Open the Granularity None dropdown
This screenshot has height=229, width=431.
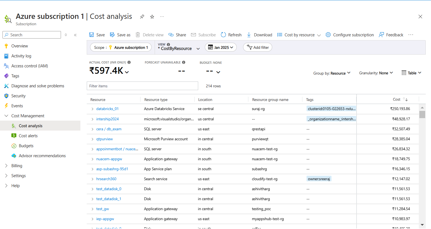[376, 73]
